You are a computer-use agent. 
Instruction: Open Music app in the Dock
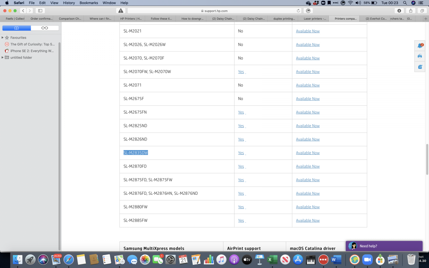221,259
